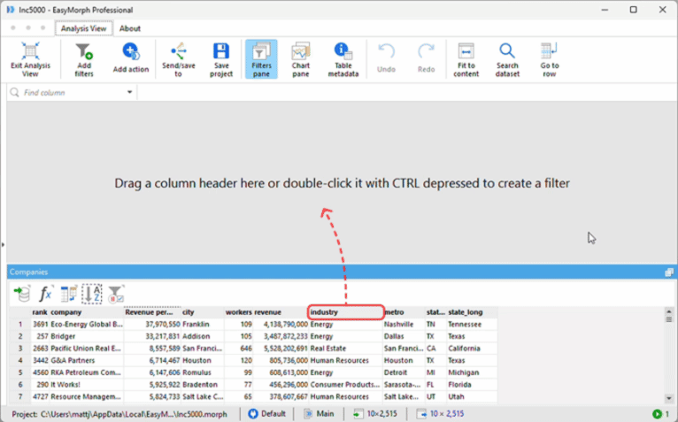Click the import data database icon in Companies toolbar

21,294
